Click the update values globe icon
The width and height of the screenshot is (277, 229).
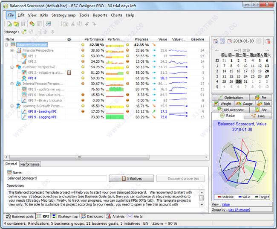(32, 24)
